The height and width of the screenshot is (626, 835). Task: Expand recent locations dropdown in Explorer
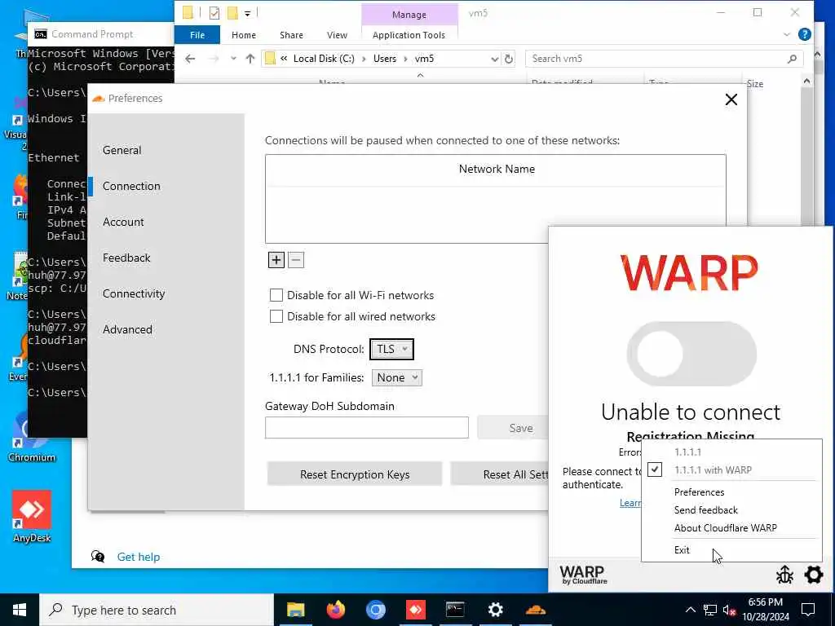tap(233, 59)
